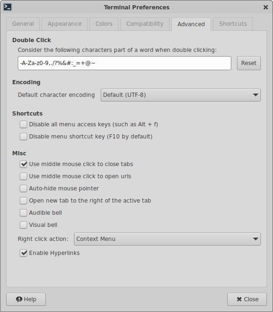Screen dimensions: 273x312
Task: Close the dialog using window X icon
Action: 266,7
